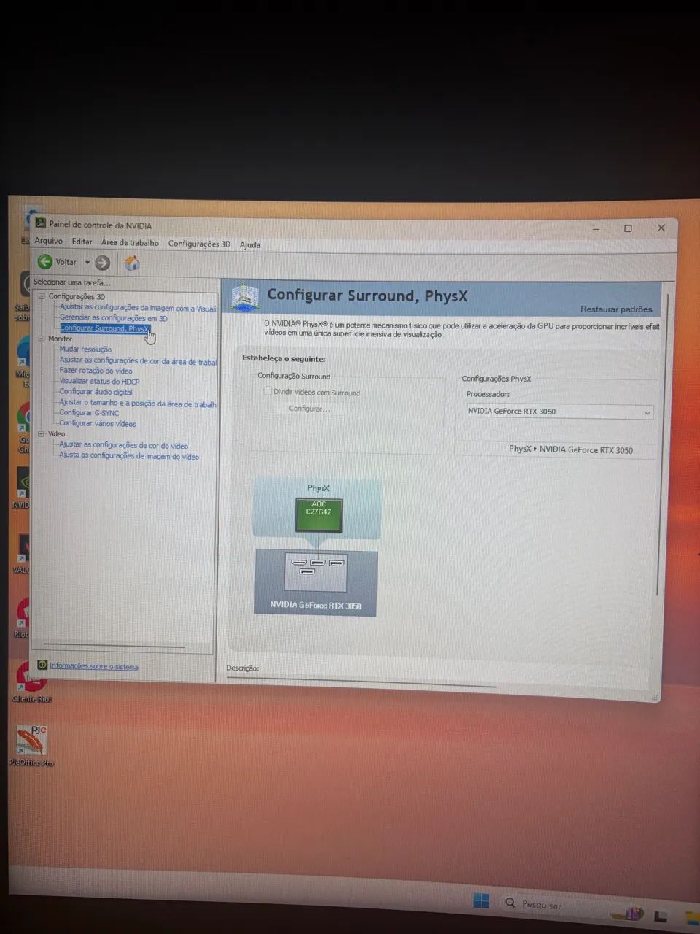Viewport: 700px width, 934px height.
Task: Click the Surround PhysX header icon
Action: [x=245, y=297]
